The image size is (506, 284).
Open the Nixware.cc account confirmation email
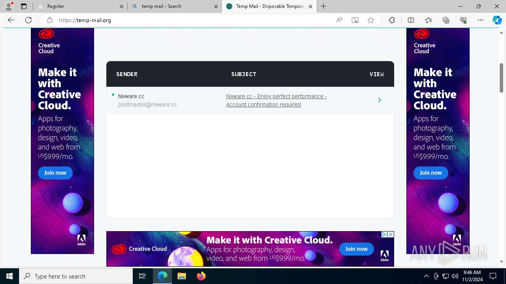tap(276, 100)
